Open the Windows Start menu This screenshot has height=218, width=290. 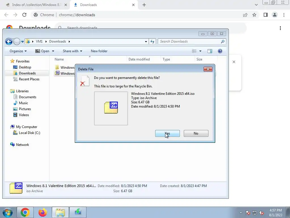[x=8, y=212]
